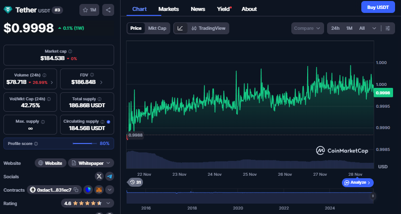
Task: Select 1M time range
Action: pyautogui.click(x=349, y=28)
